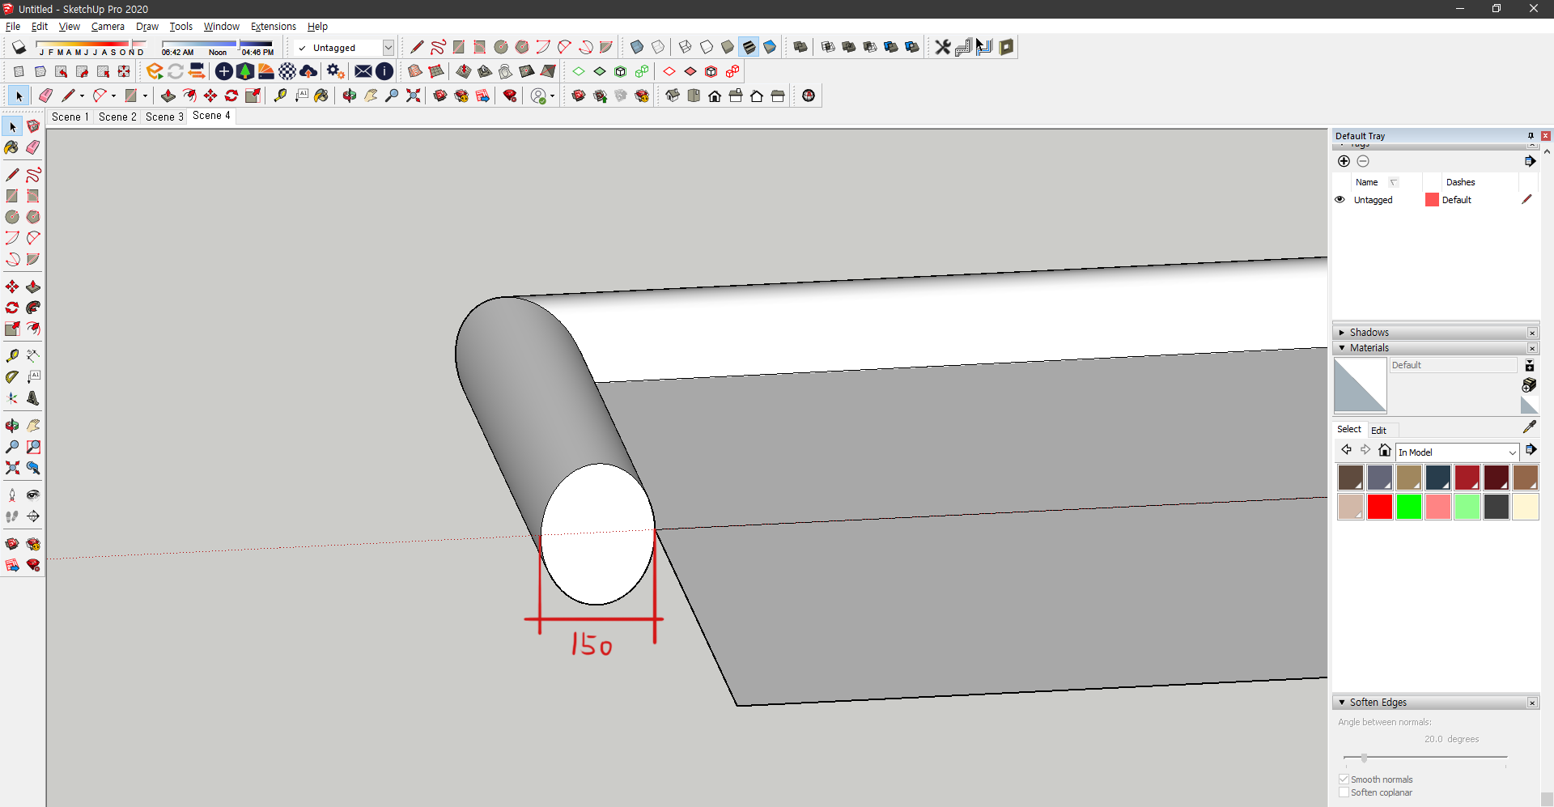The width and height of the screenshot is (1554, 807).
Task: Click the Soften Edges angle slider track
Action: [1424, 758]
